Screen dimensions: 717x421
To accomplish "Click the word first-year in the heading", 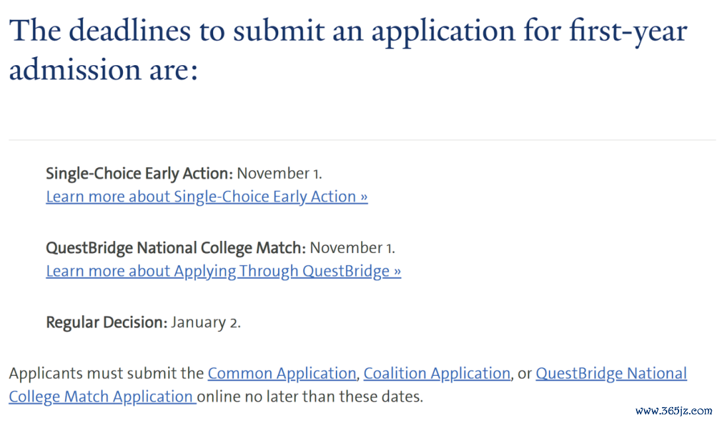I will click(x=628, y=31).
